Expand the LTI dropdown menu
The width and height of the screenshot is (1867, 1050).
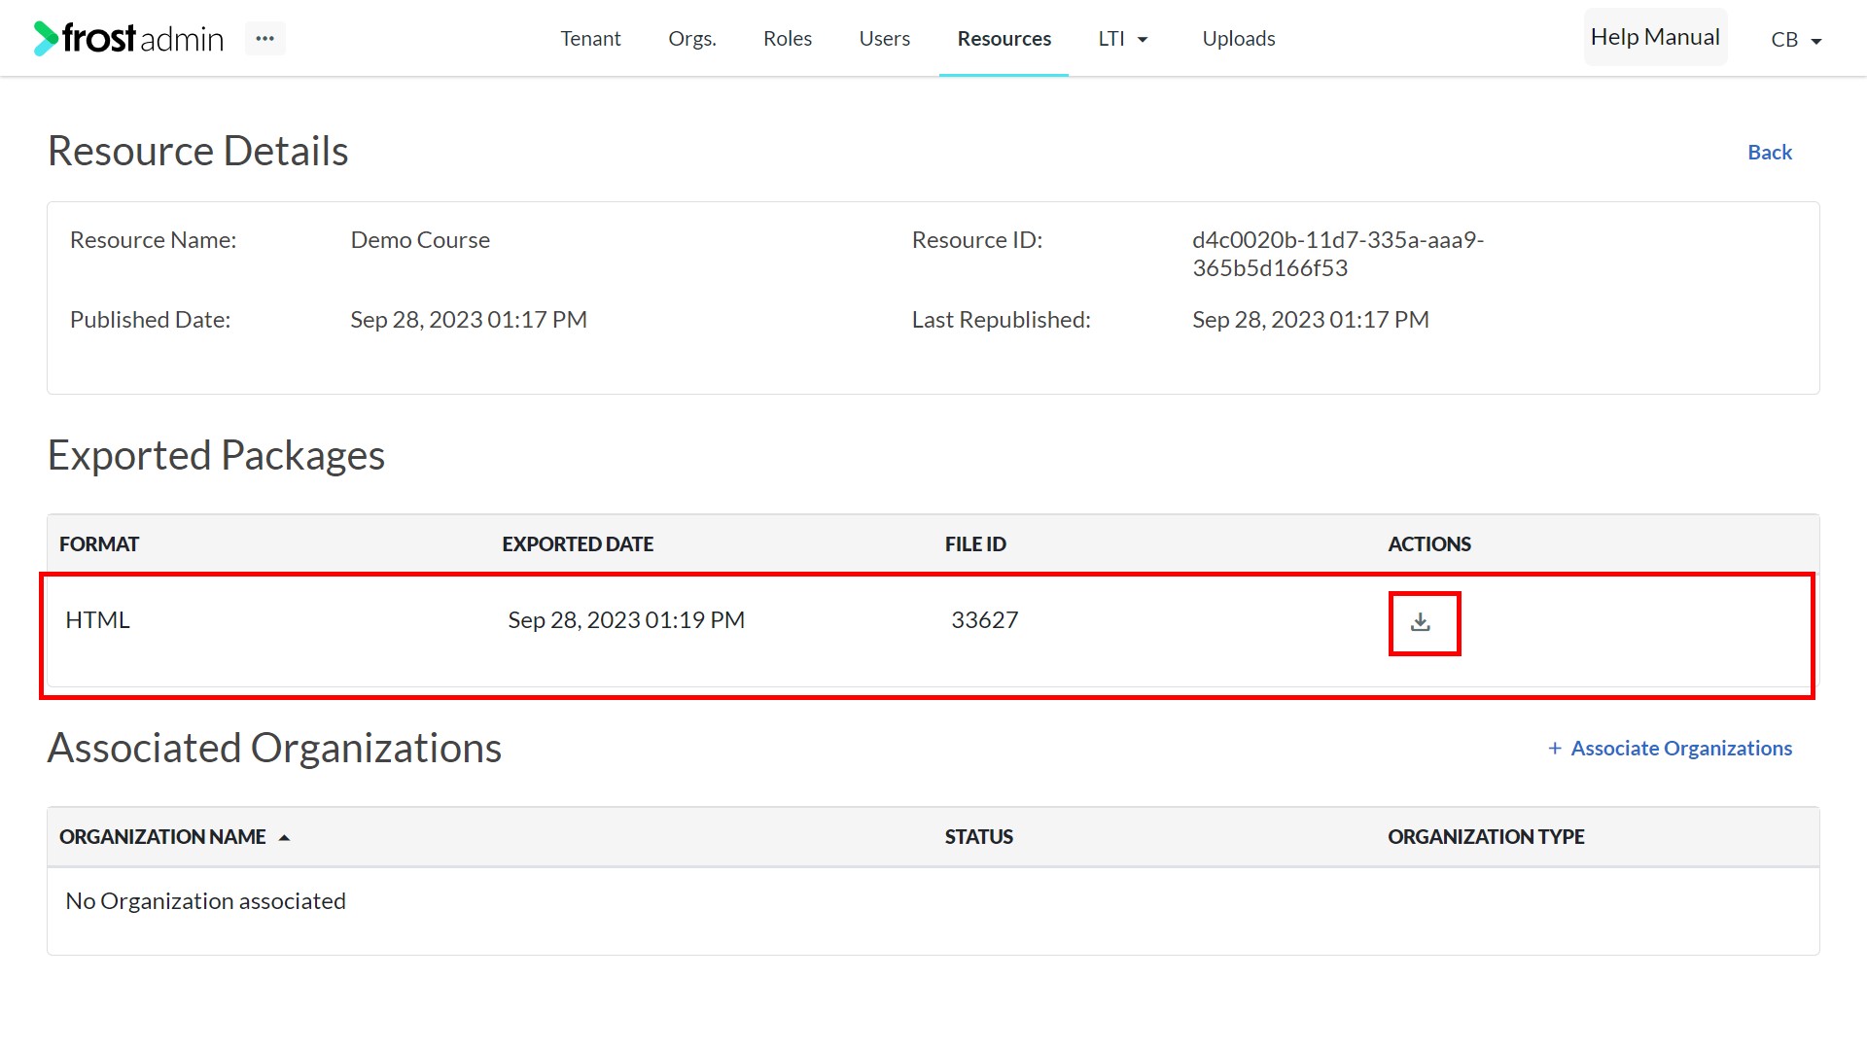pyautogui.click(x=1123, y=39)
